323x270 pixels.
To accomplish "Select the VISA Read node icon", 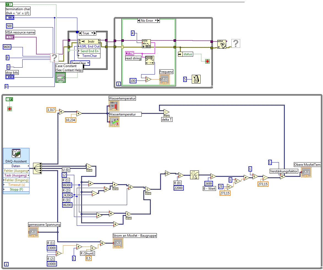I will (146, 44).
